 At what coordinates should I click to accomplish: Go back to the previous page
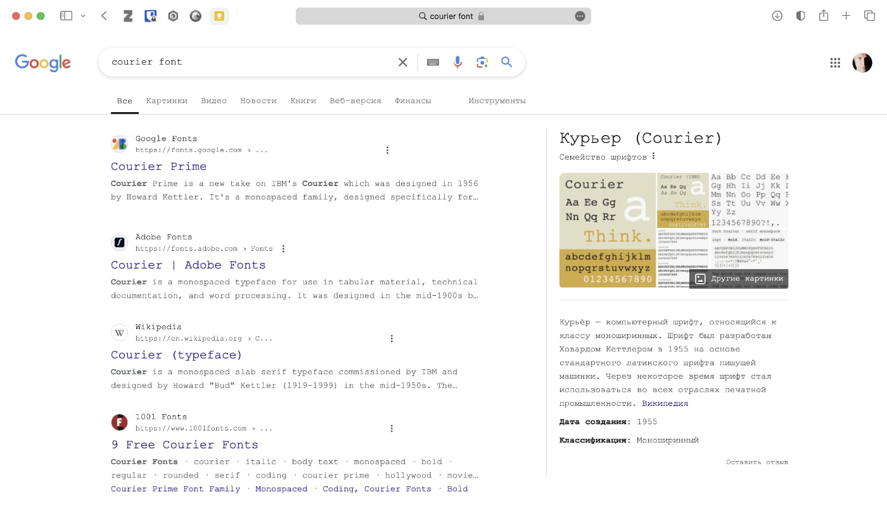tap(105, 16)
